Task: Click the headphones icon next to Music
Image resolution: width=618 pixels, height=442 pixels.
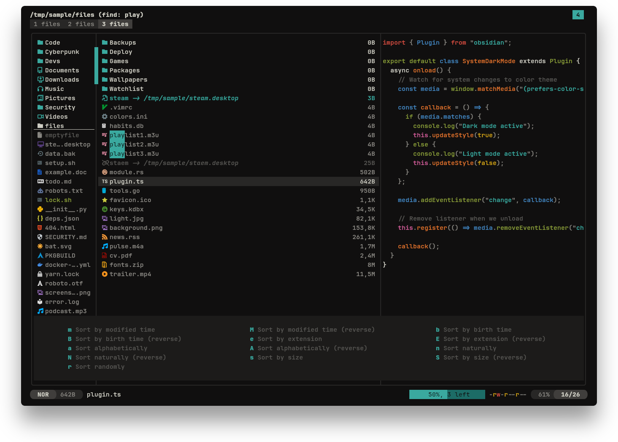Action: tap(40, 89)
